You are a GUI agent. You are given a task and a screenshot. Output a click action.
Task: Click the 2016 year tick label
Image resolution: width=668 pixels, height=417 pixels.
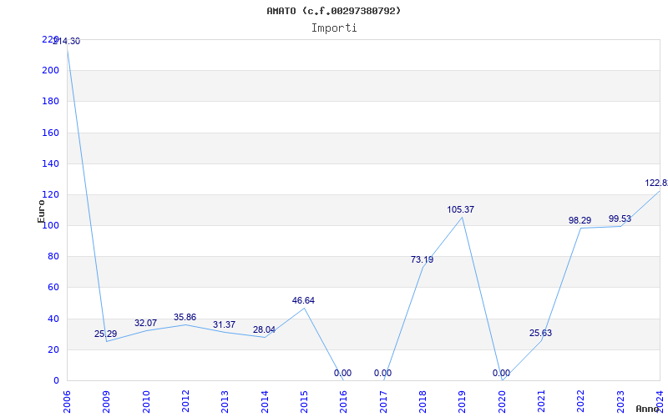(344, 401)
